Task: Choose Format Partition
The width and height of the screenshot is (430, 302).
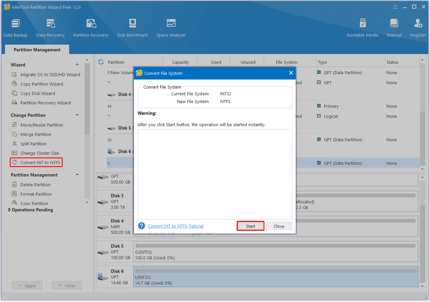Action: click(x=32, y=194)
